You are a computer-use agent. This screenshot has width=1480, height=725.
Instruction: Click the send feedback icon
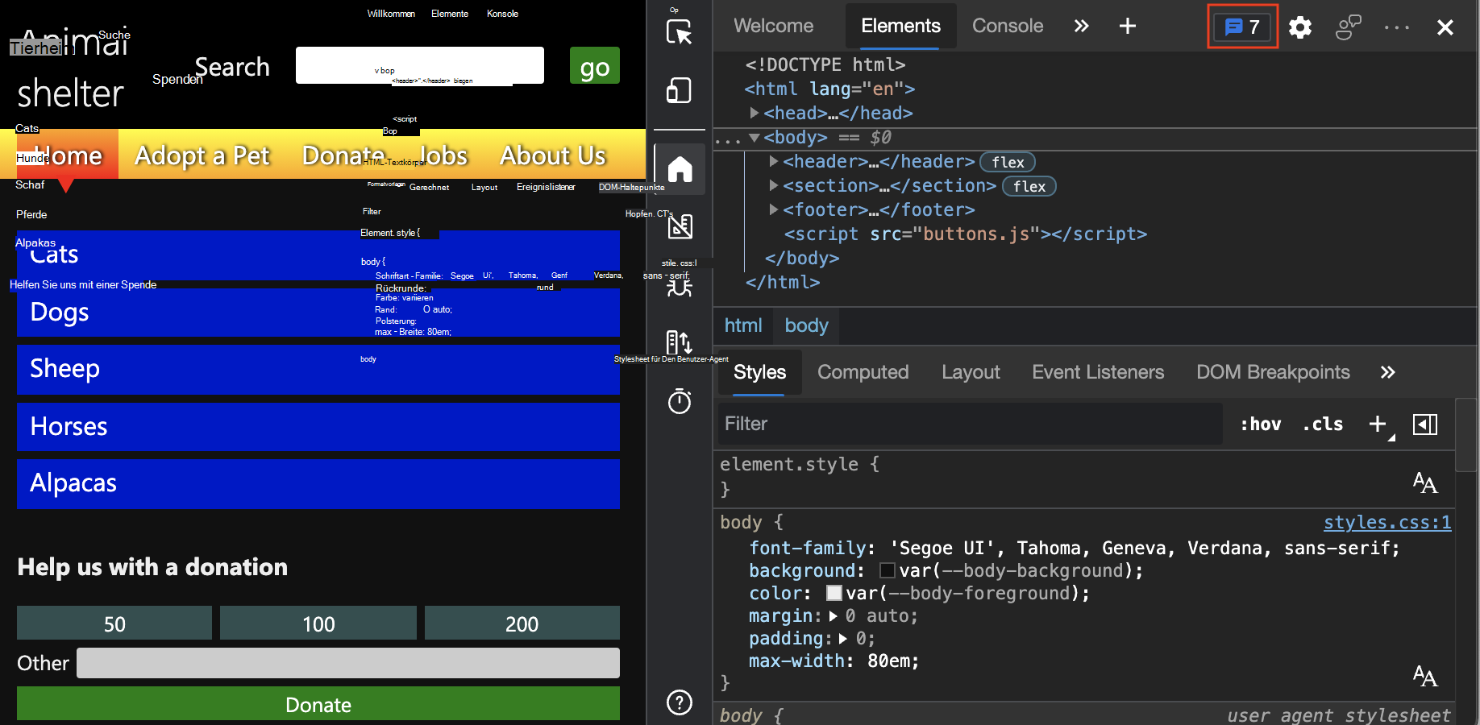tap(1348, 27)
